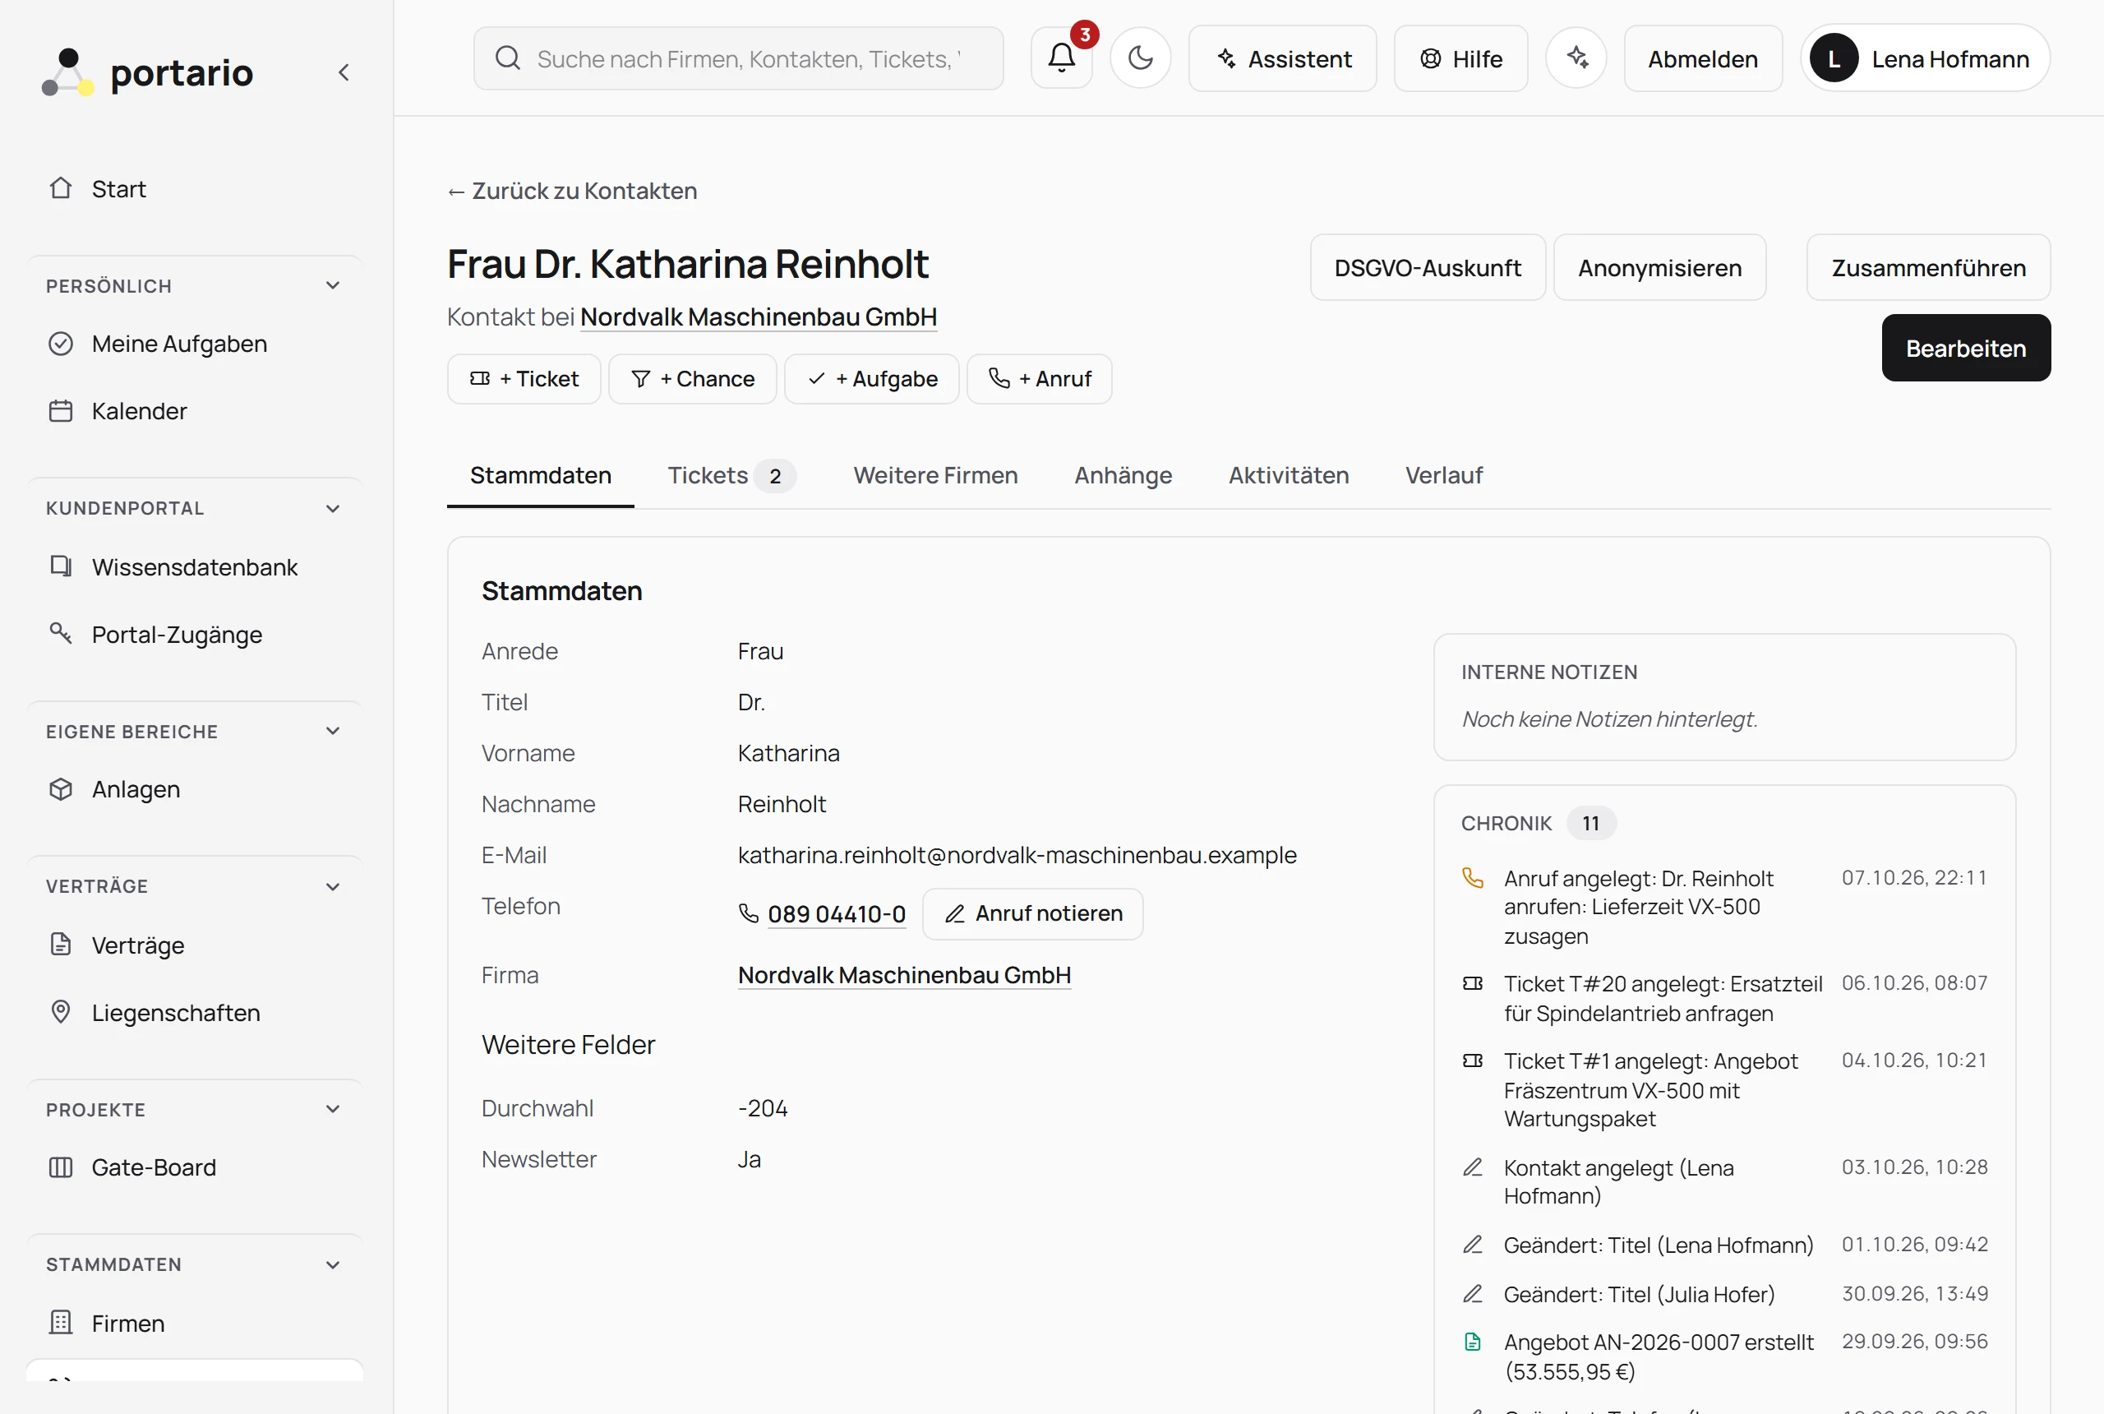Click the portario logo icon
Image resolution: width=2104 pixels, height=1414 pixels.
pos(67,72)
